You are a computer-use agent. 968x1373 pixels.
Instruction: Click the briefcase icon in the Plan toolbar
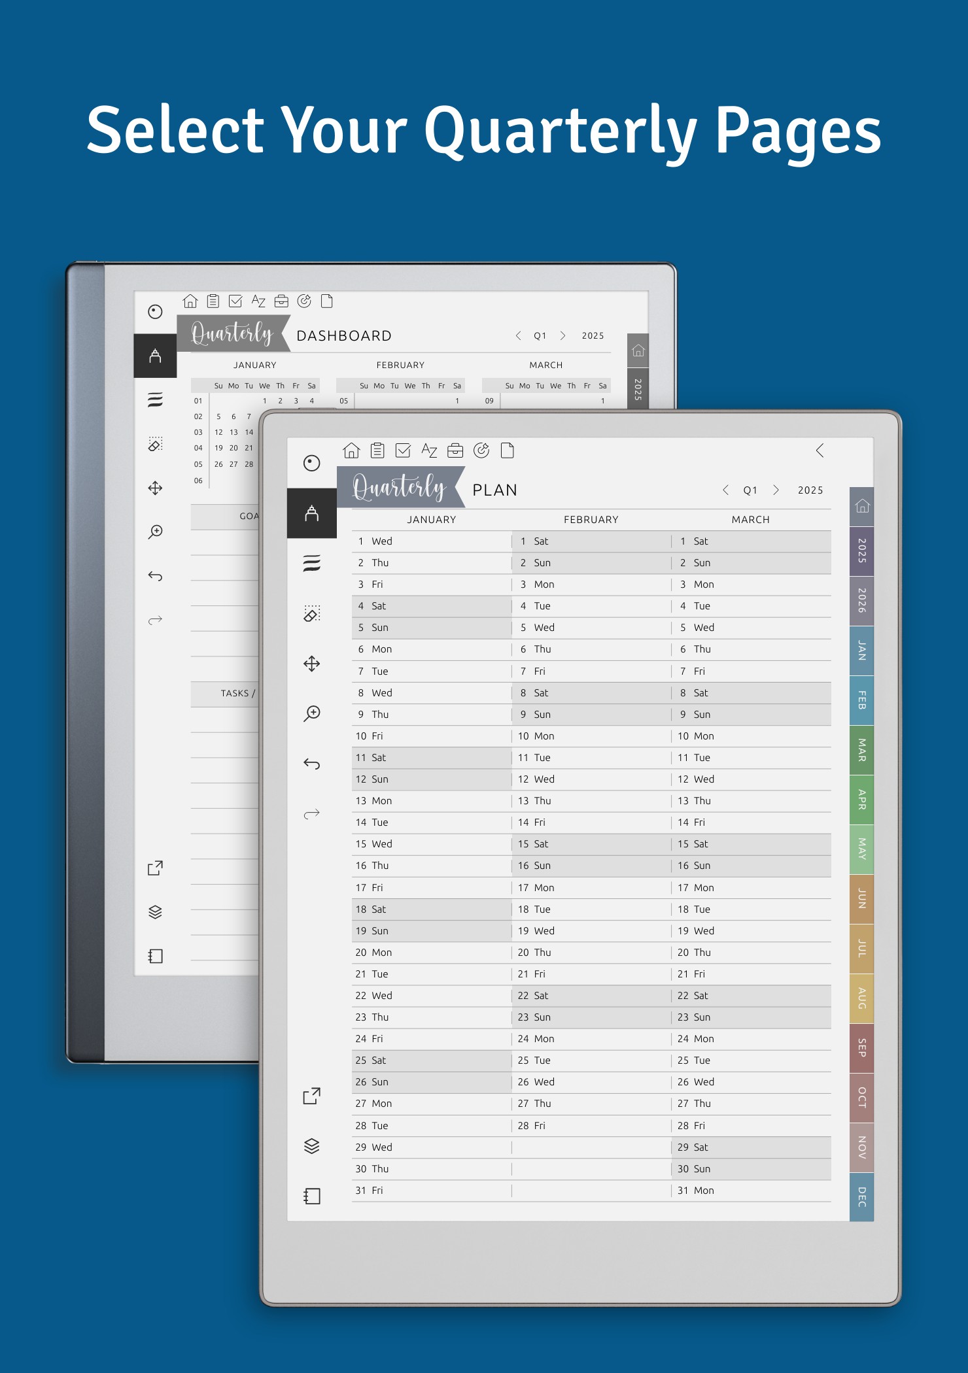point(455,450)
